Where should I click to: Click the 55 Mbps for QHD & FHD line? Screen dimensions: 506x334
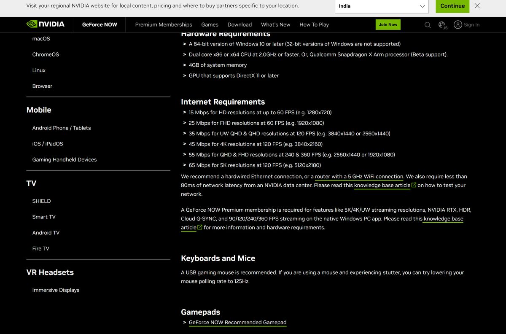[x=292, y=155]
